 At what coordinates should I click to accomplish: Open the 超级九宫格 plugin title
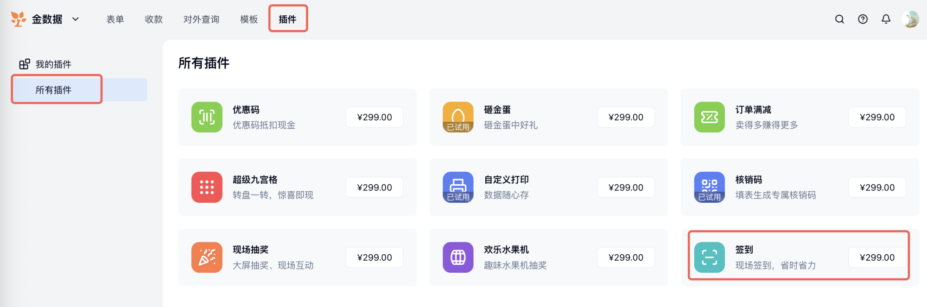pyautogui.click(x=255, y=180)
